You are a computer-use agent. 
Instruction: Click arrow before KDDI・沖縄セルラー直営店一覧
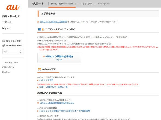tap(38, 87)
